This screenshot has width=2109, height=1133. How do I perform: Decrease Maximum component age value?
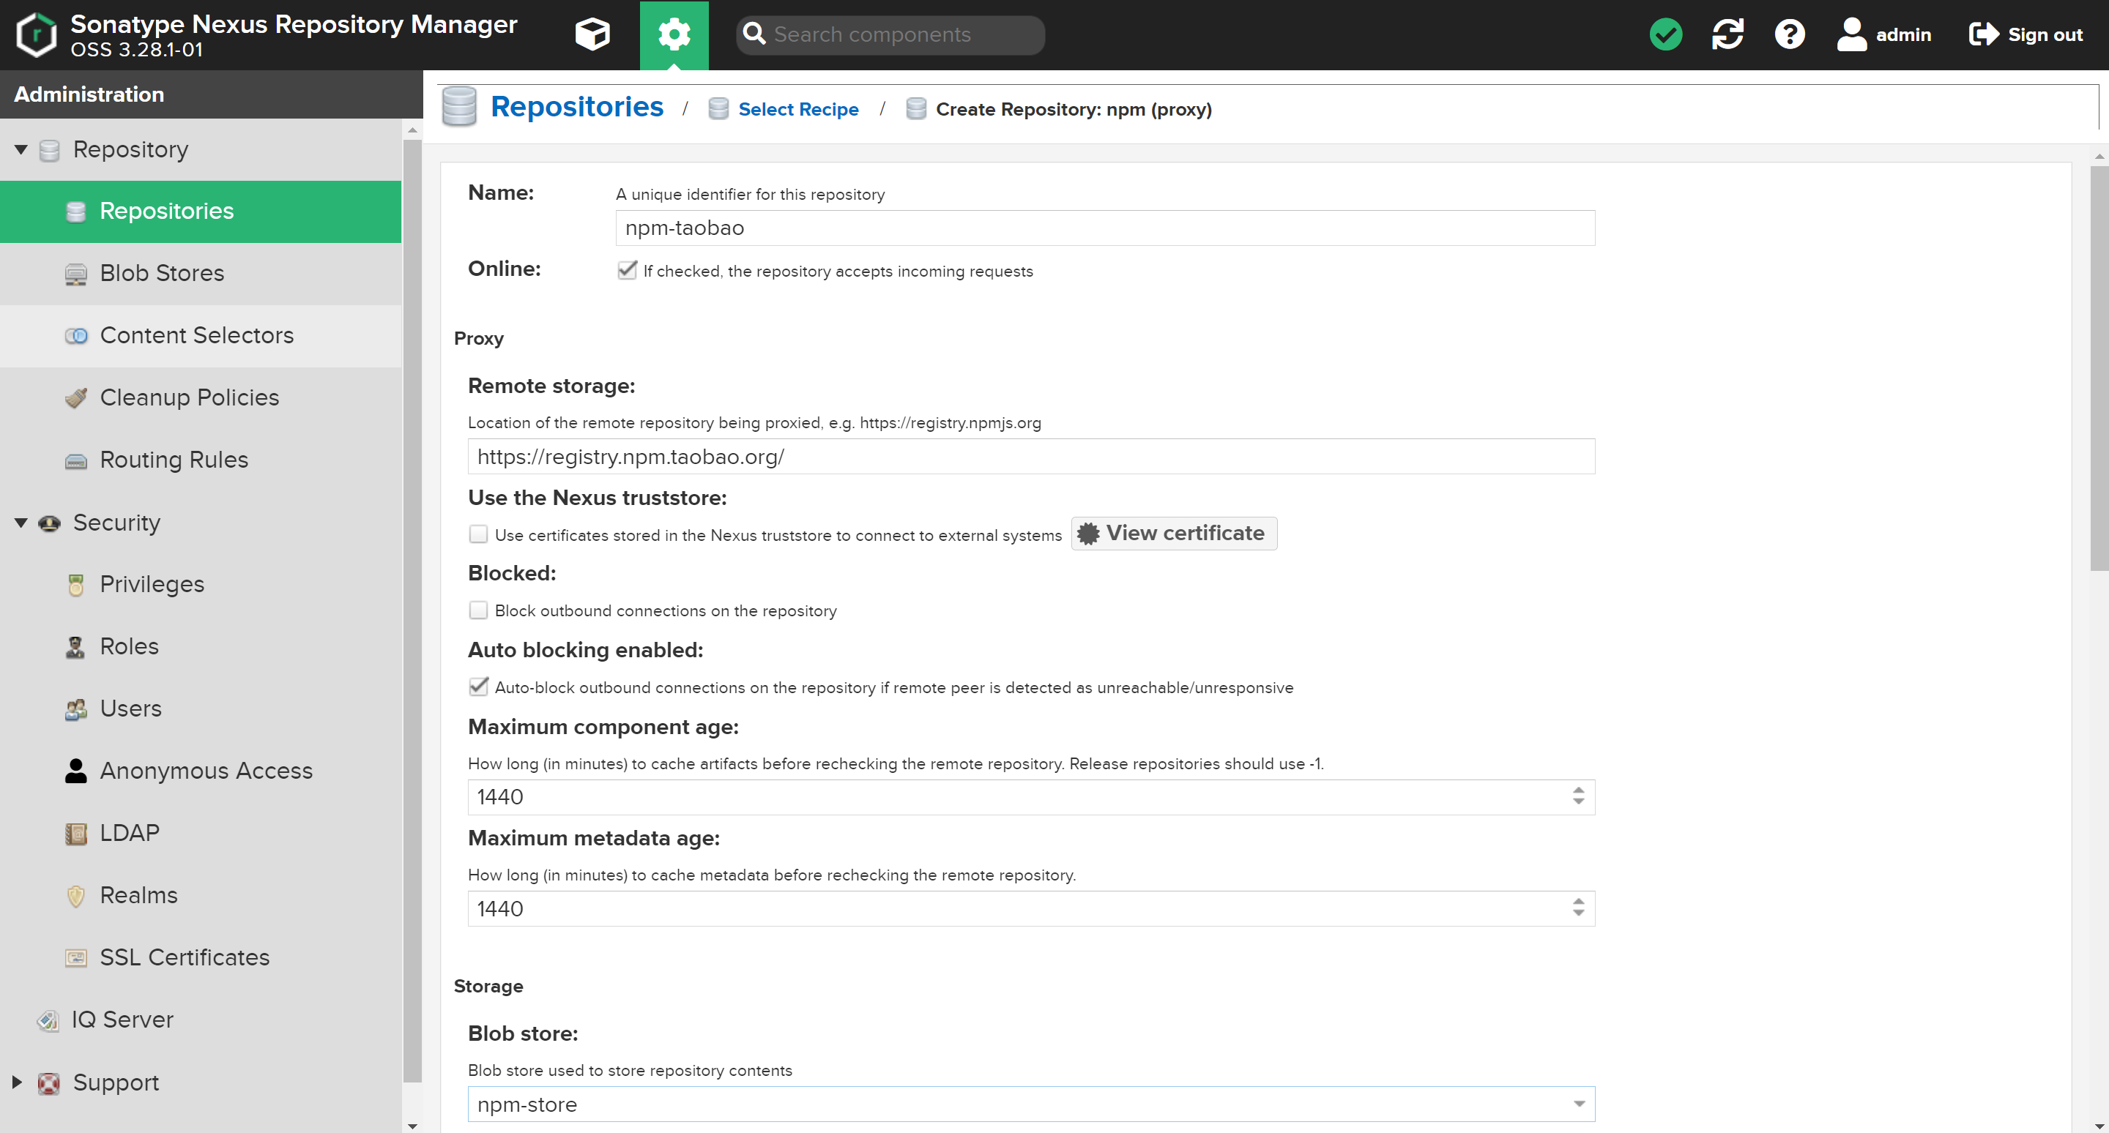[1579, 802]
